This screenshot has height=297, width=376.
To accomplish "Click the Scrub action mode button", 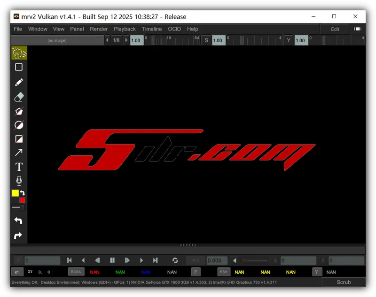I will (x=344, y=282).
